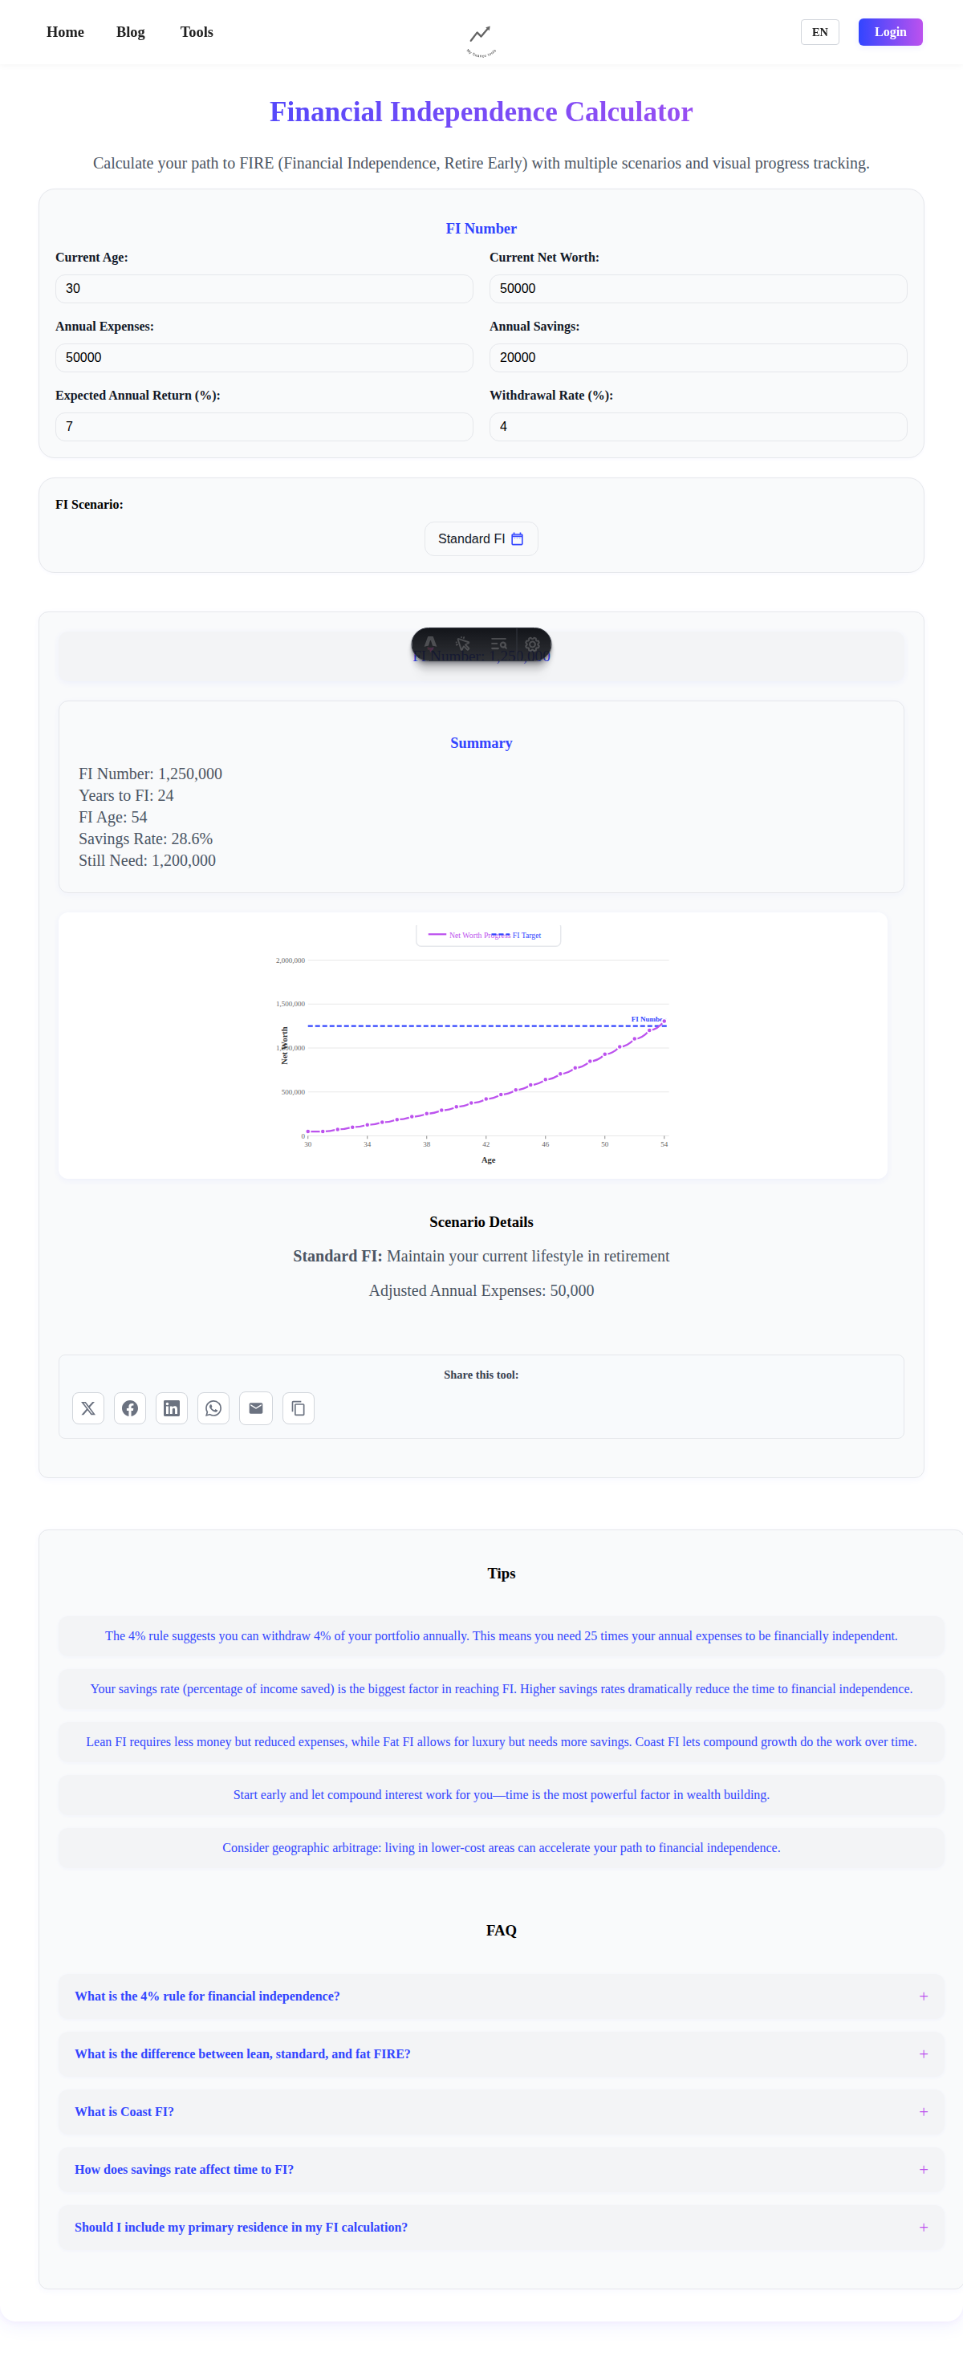Copy the link with the copy icon

click(x=298, y=1408)
